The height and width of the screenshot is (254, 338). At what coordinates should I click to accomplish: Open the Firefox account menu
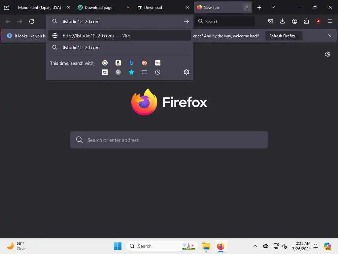coord(294,21)
